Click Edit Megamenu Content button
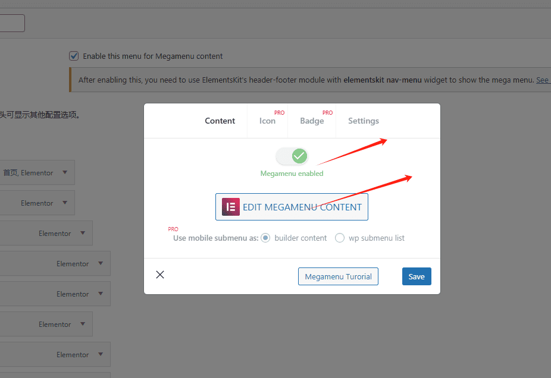 point(292,207)
